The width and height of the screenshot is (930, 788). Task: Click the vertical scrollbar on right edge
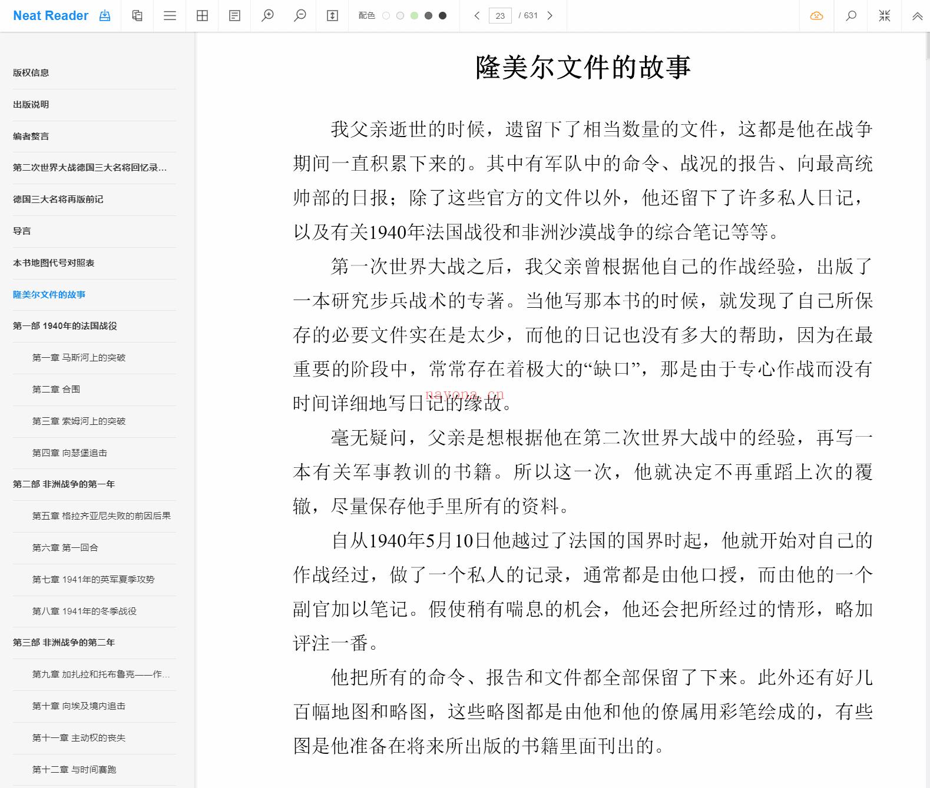(x=928, y=46)
